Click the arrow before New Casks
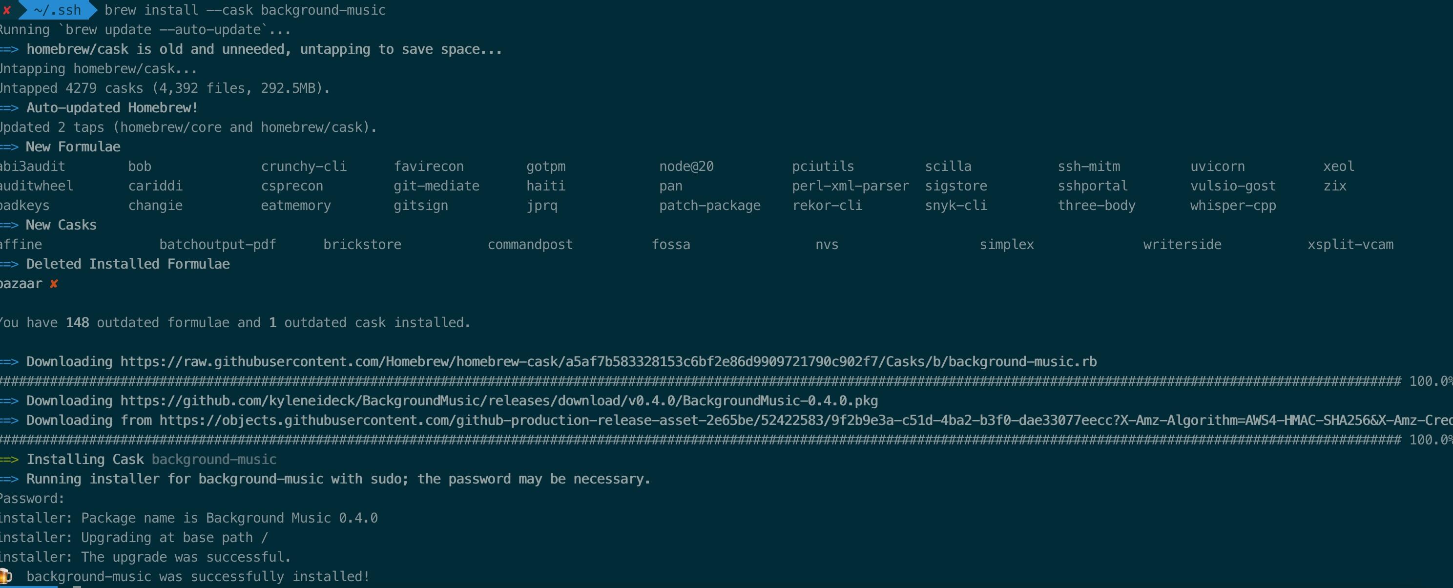This screenshot has height=588, width=1453. [x=10, y=225]
